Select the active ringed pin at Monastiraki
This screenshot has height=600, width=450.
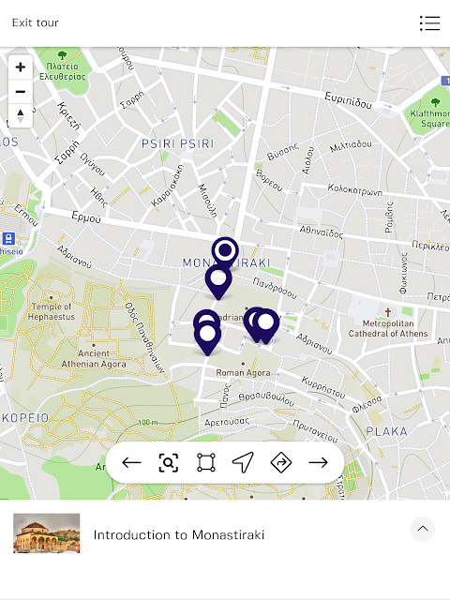coord(225,252)
